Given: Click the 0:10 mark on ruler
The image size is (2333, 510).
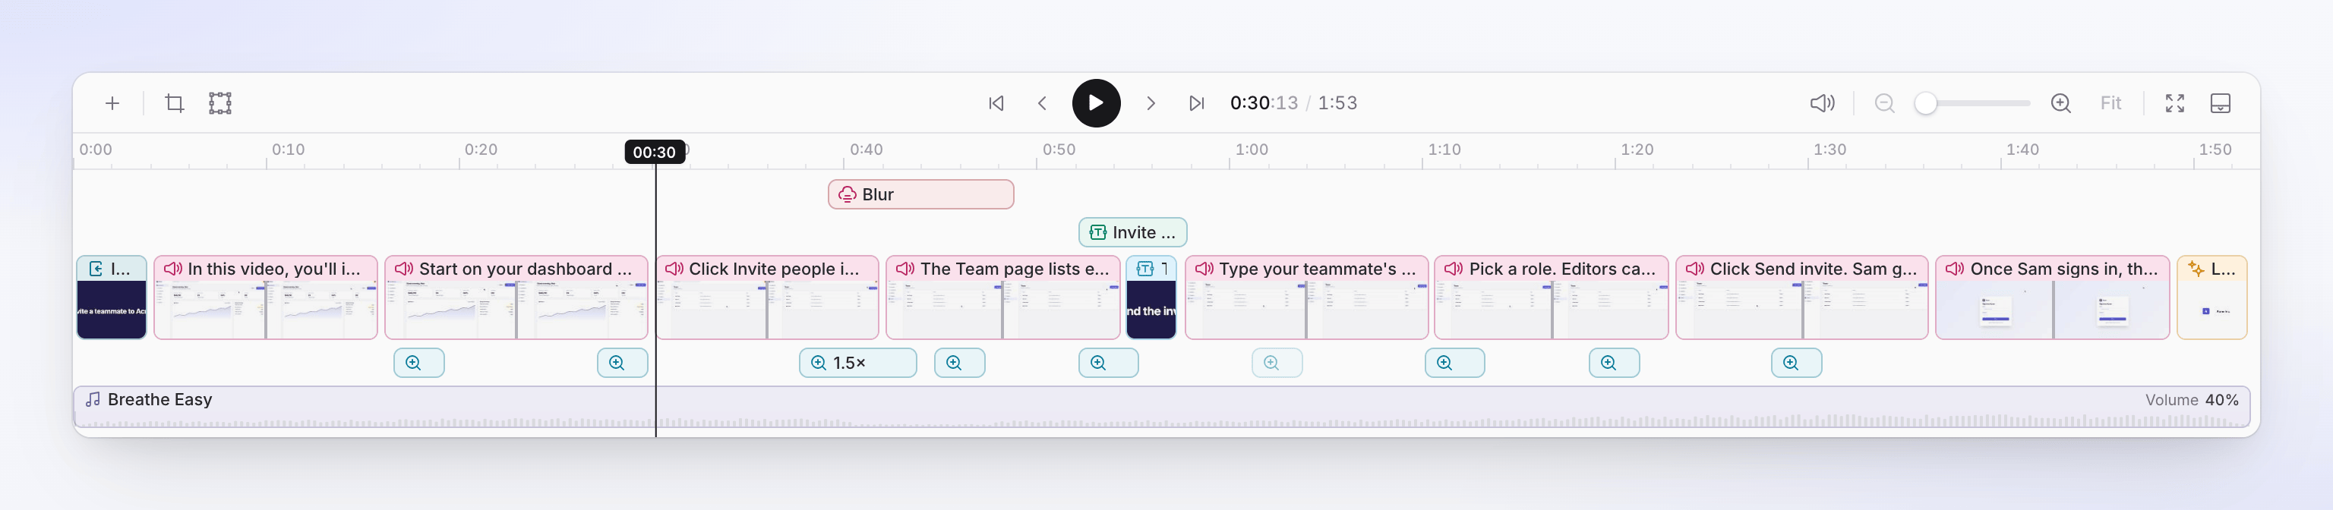Looking at the screenshot, I should pos(288,150).
